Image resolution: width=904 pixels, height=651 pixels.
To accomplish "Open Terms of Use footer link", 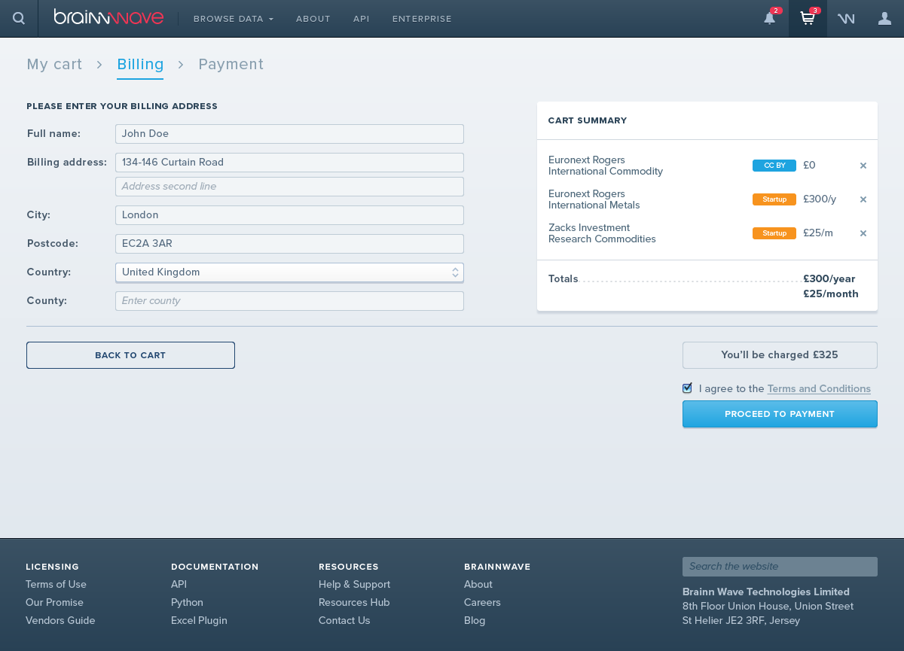I will (56, 585).
